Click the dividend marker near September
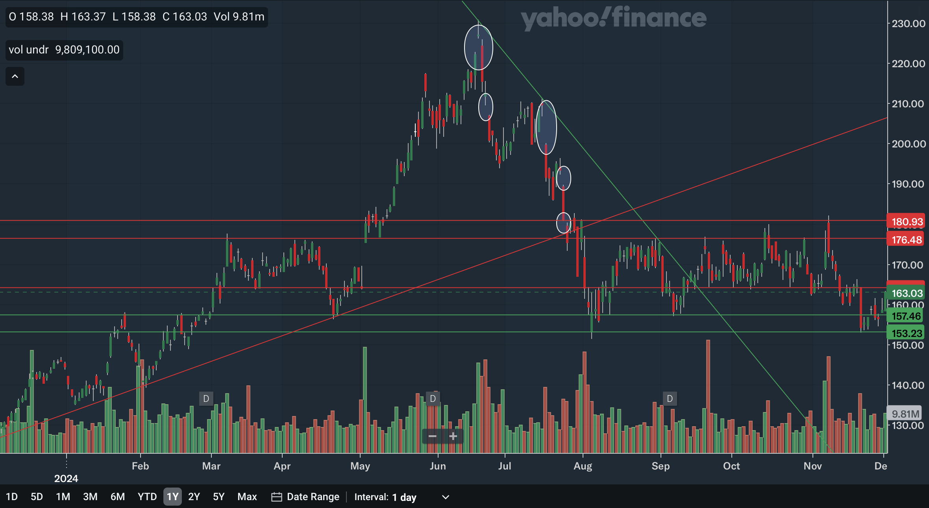This screenshot has width=929, height=508. pyautogui.click(x=670, y=399)
